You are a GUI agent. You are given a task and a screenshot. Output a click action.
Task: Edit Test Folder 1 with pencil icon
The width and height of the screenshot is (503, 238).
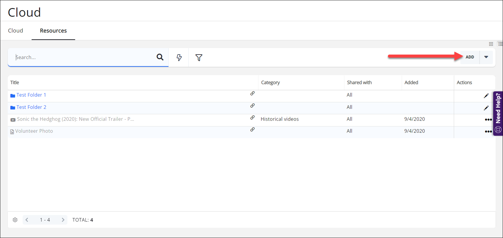point(486,96)
